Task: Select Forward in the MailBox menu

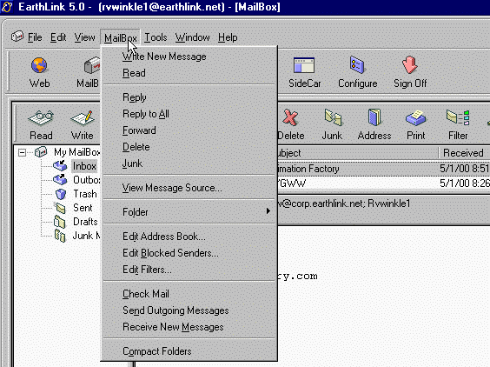Action: 189,130
